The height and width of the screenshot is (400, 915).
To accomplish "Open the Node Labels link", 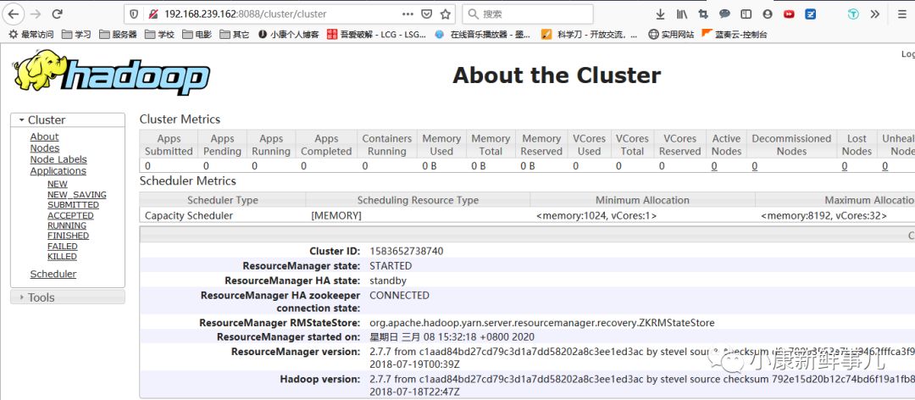I will point(58,159).
